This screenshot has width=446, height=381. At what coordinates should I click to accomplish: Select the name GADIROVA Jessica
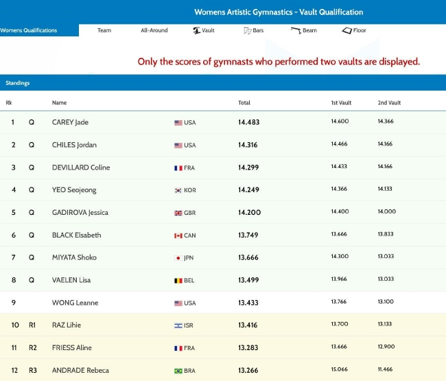80,213
